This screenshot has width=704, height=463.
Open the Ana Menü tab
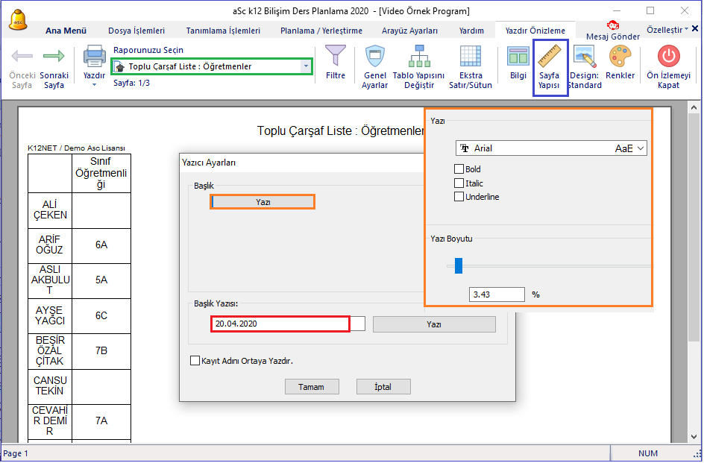[x=66, y=31]
